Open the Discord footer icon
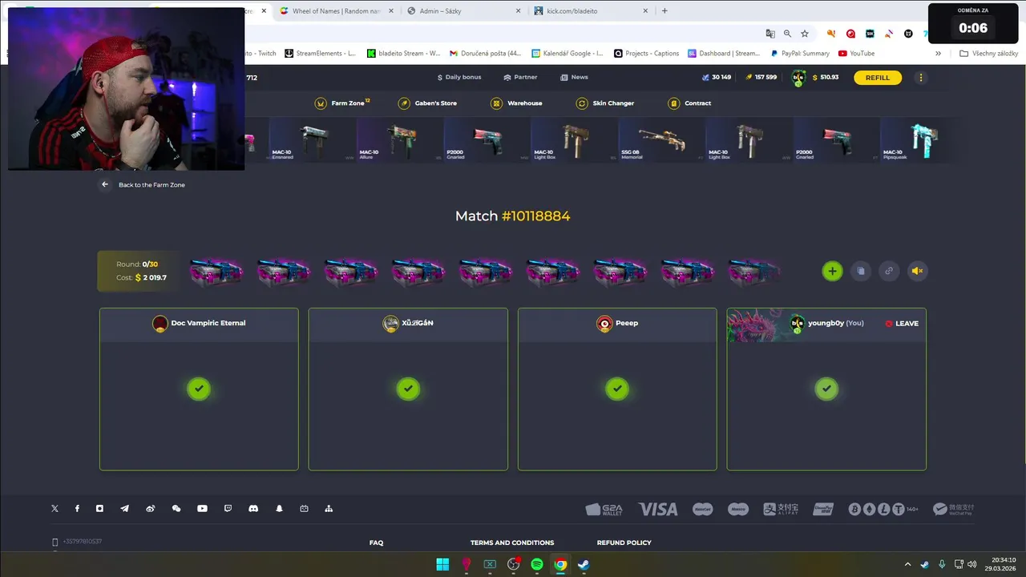Viewport: 1026px width, 577px height. click(253, 509)
